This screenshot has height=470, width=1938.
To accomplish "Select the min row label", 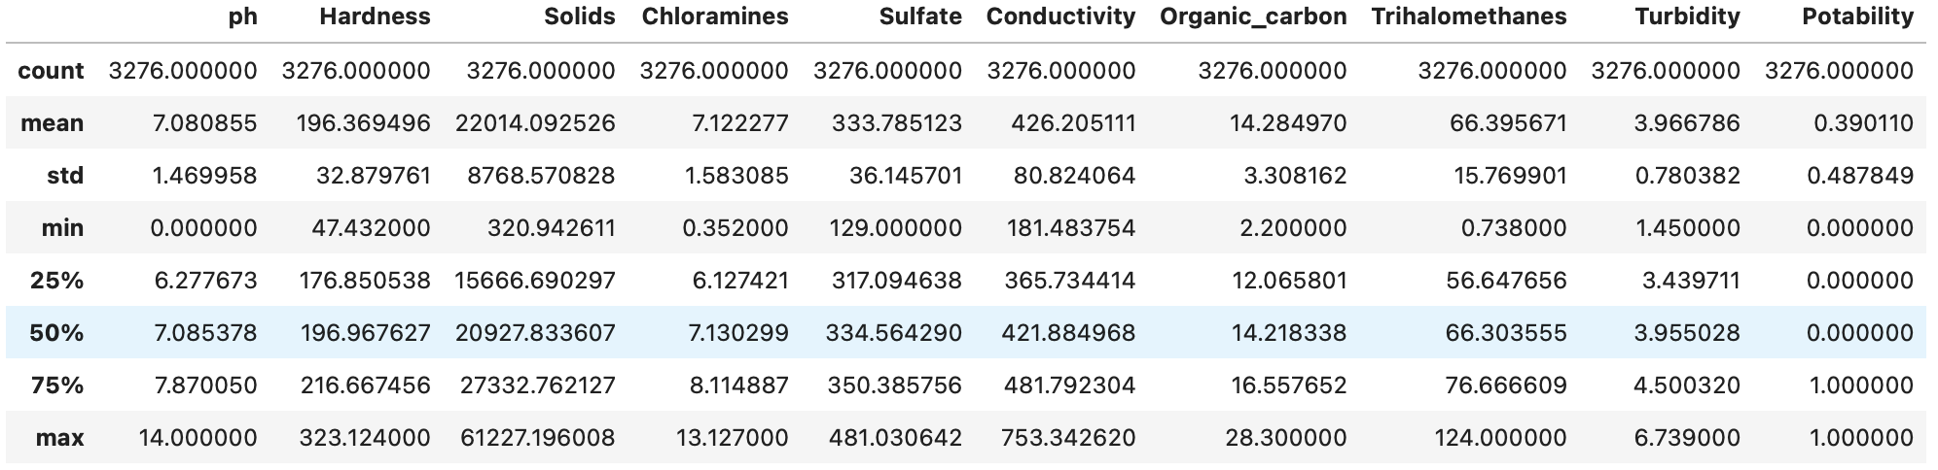I will [x=62, y=228].
